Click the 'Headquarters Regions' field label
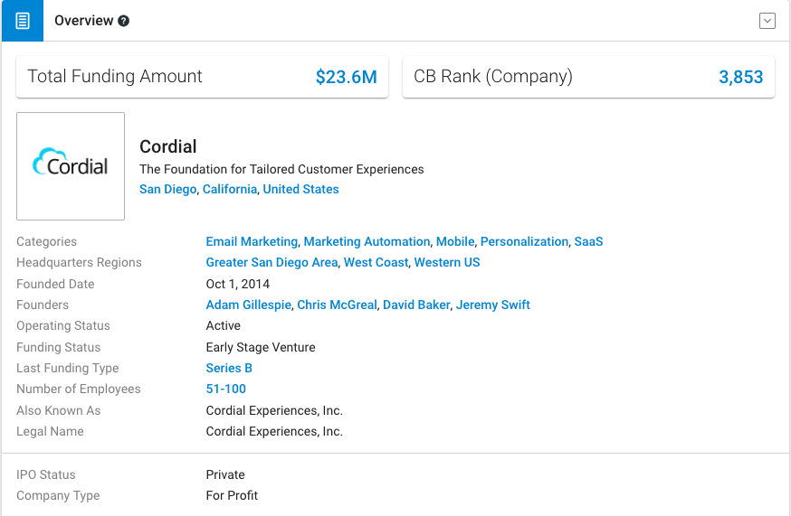Image resolution: width=791 pixels, height=516 pixels. tap(79, 263)
